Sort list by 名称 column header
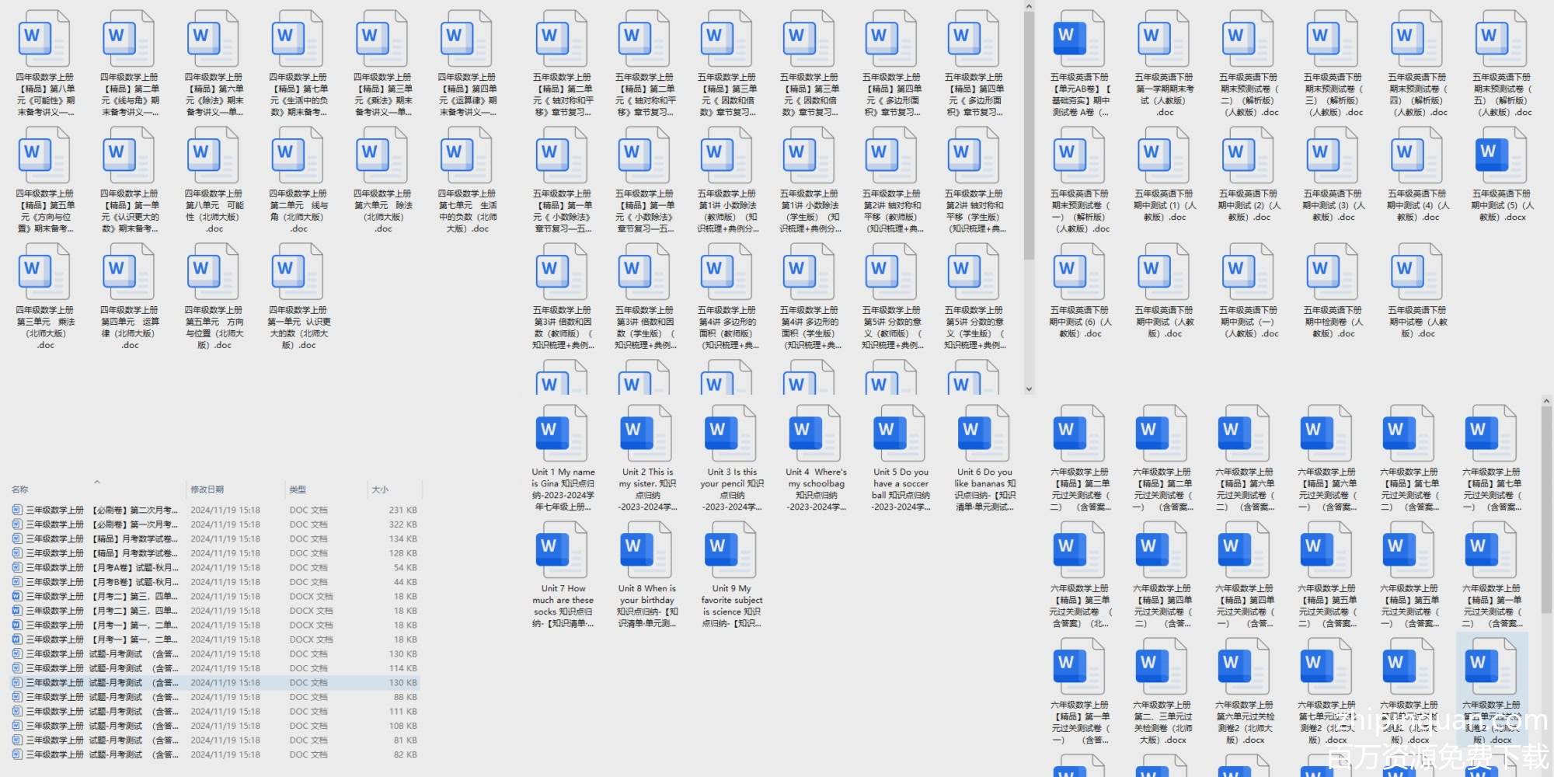Screen dimensions: 1554x777 tap(20, 490)
